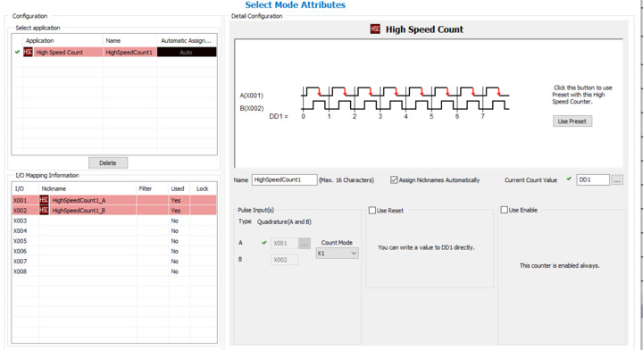This screenshot has height=350, width=643.
Task: Click the Use Preset button
Action: click(572, 121)
